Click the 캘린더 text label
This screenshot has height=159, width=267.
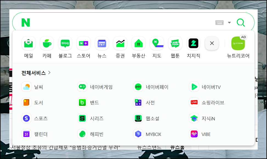41,134
